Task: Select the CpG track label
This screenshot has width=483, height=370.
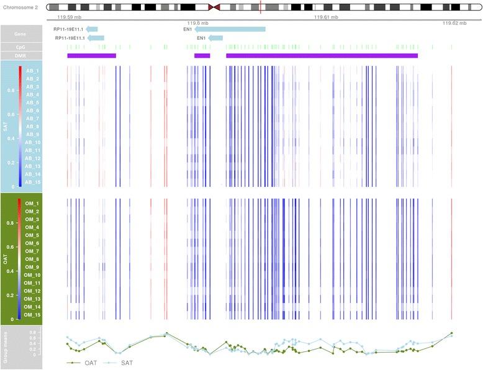Action: [20, 47]
